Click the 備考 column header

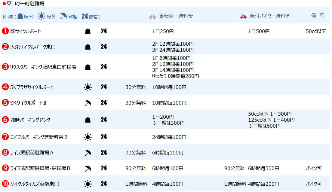[x=318, y=16]
